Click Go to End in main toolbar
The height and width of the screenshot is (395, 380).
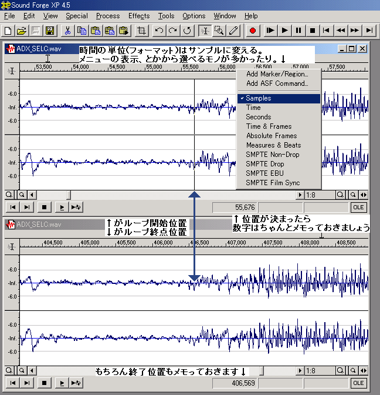[369, 31]
